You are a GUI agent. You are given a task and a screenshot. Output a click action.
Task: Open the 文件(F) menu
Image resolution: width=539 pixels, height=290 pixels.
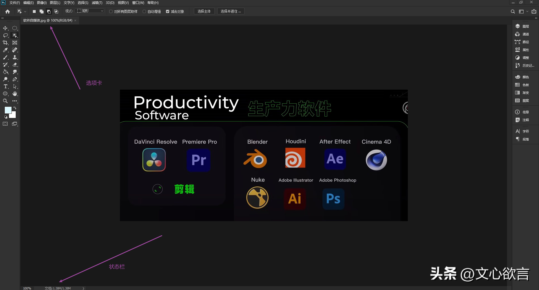[x=15, y=3]
